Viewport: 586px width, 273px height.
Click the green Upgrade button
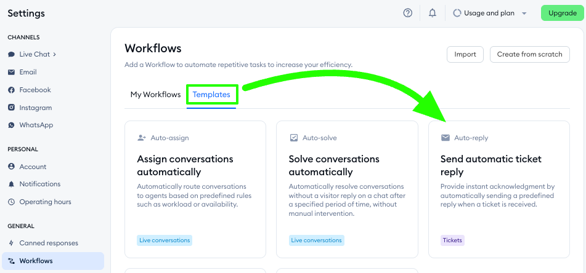point(562,13)
